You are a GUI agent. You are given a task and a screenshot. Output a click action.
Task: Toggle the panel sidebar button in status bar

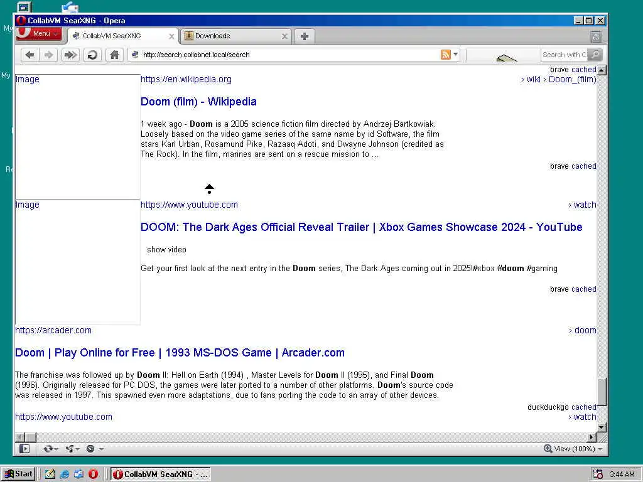[x=24, y=449]
